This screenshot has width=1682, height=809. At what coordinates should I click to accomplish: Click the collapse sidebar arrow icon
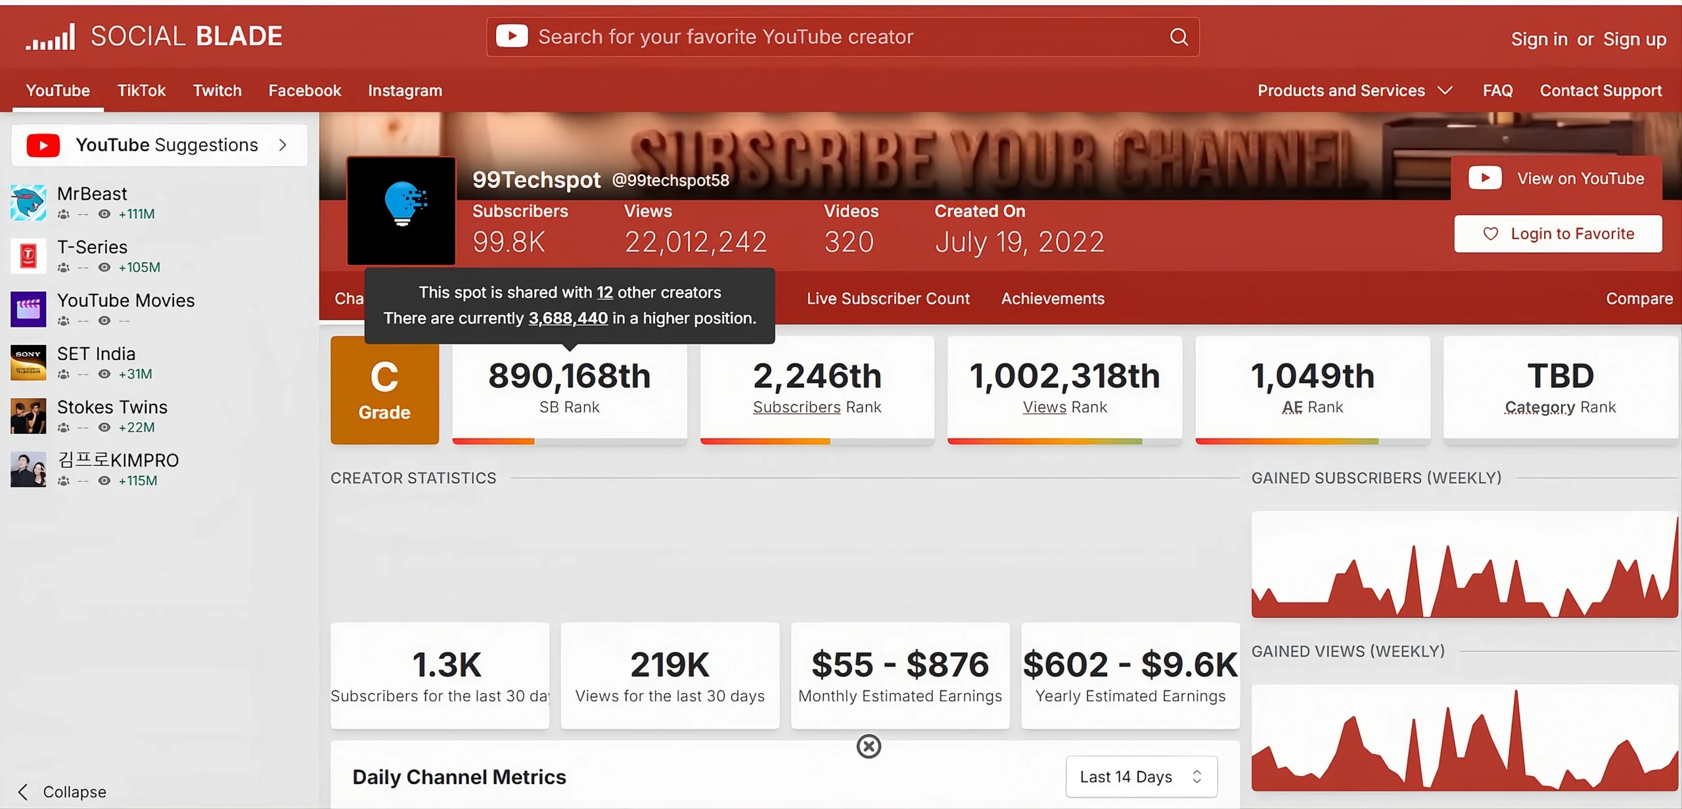23,792
